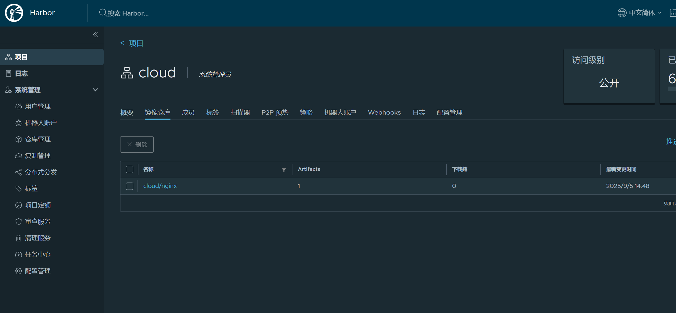This screenshot has width=676, height=313.
Task: Click the 访问级别 公开 card
Action: 609,76
